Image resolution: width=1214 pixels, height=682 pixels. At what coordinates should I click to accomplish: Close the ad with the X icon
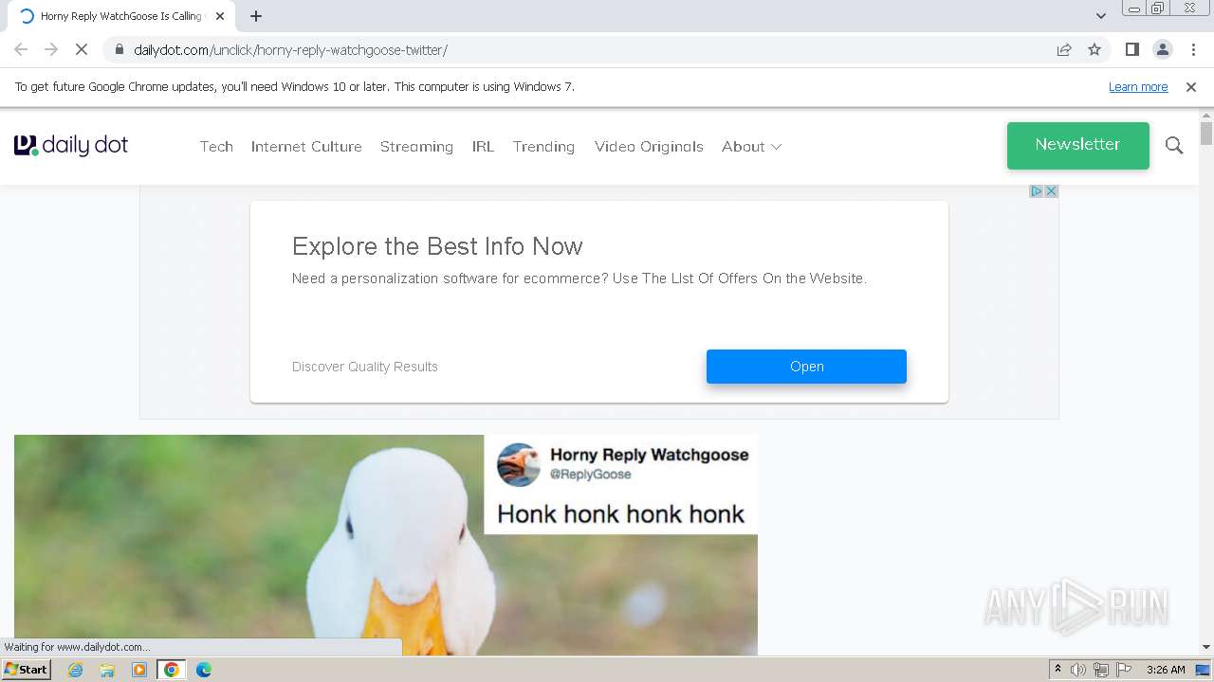point(1051,191)
